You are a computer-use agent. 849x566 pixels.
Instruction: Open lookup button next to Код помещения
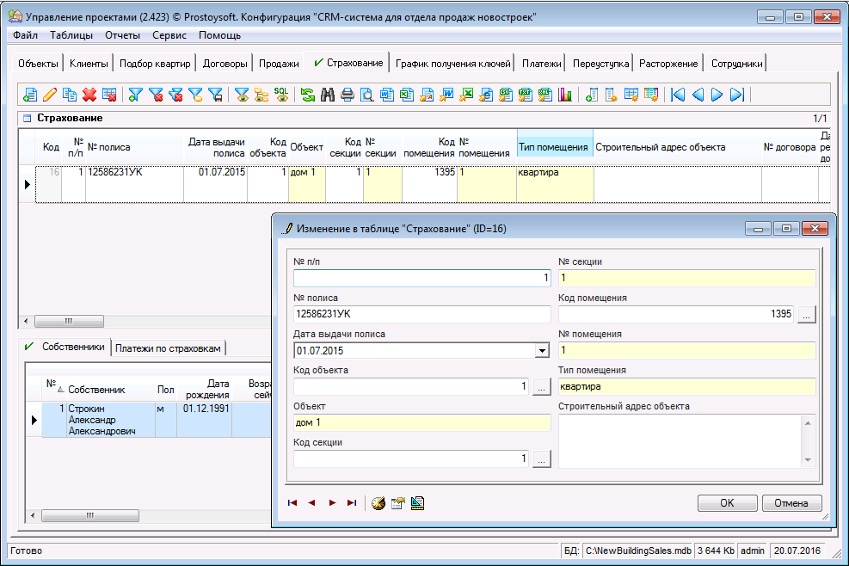pyautogui.click(x=806, y=315)
